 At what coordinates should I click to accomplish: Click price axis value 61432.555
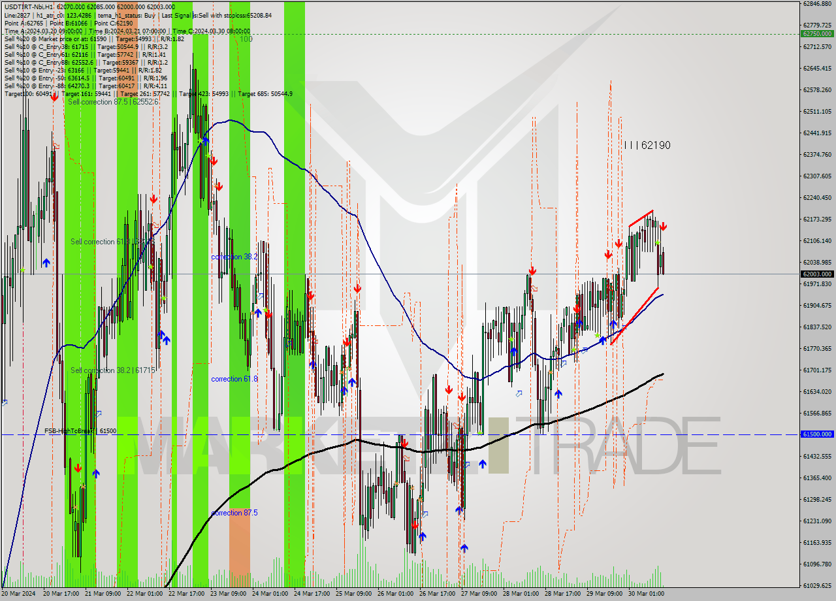coord(817,456)
